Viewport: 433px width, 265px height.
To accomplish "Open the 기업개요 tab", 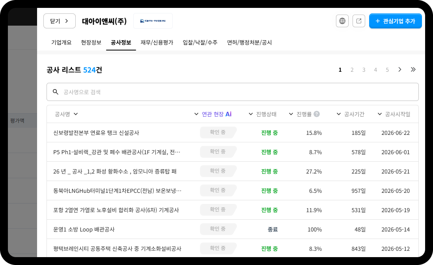I will pos(61,43).
